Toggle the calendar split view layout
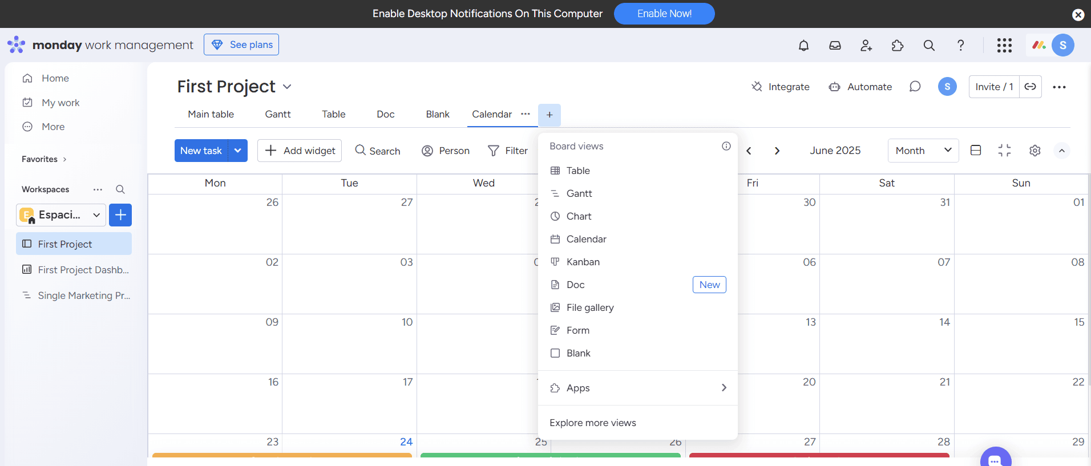1091x466 pixels. point(976,151)
